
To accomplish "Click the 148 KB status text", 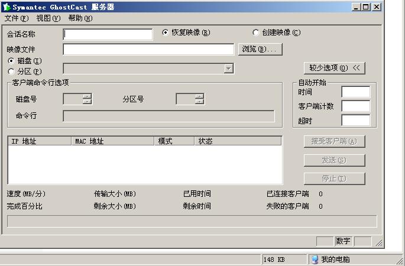I will coord(274,259).
